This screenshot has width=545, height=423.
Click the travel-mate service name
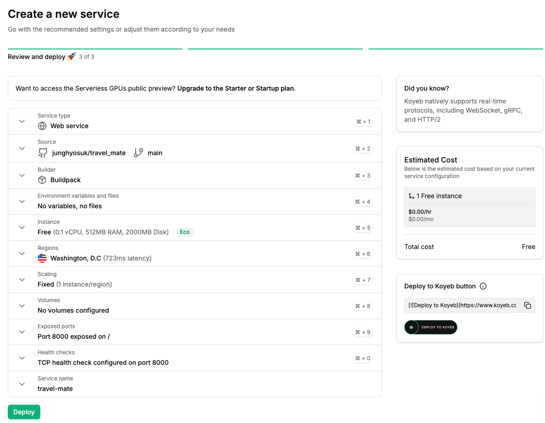[x=55, y=389]
